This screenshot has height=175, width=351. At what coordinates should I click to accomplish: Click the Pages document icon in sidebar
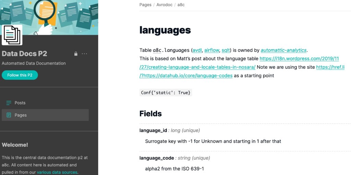tap(9, 115)
